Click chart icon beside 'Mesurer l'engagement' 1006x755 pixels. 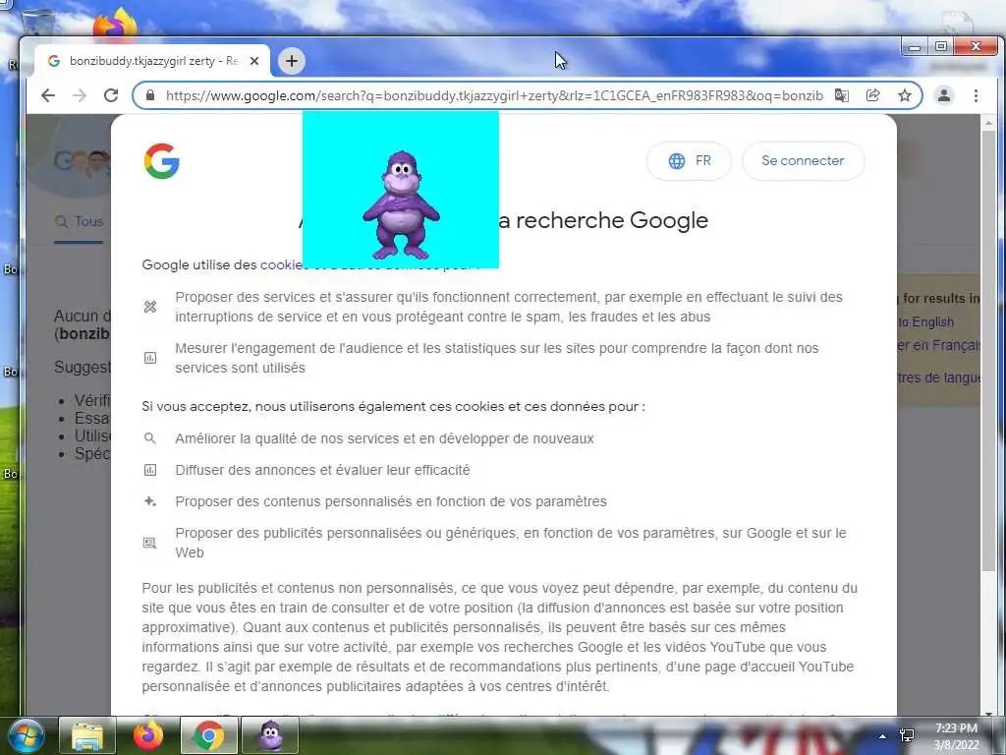click(150, 358)
